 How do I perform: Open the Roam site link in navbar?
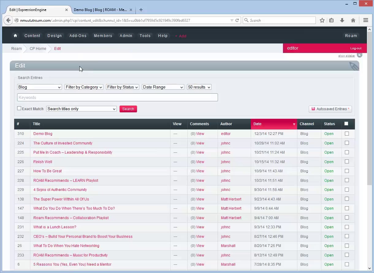pyautogui.click(x=351, y=36)
